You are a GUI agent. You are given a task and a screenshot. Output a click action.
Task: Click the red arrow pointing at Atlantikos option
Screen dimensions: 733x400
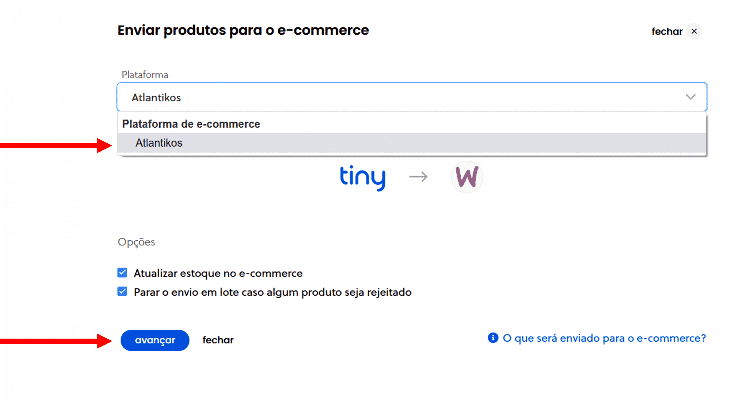coord(56,146)
